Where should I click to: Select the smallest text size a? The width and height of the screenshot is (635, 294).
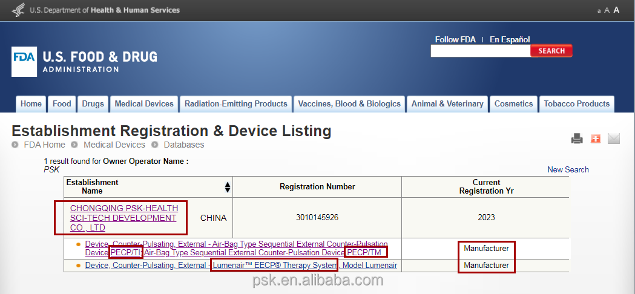pos(599,11)
